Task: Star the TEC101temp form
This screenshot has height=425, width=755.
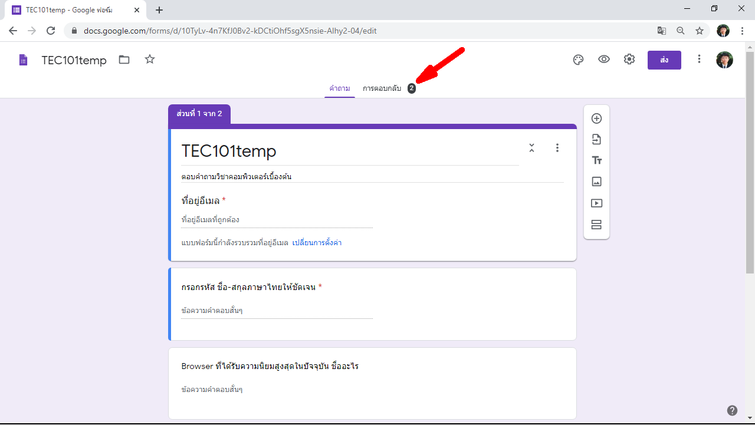Action: [x=150, y=60]
